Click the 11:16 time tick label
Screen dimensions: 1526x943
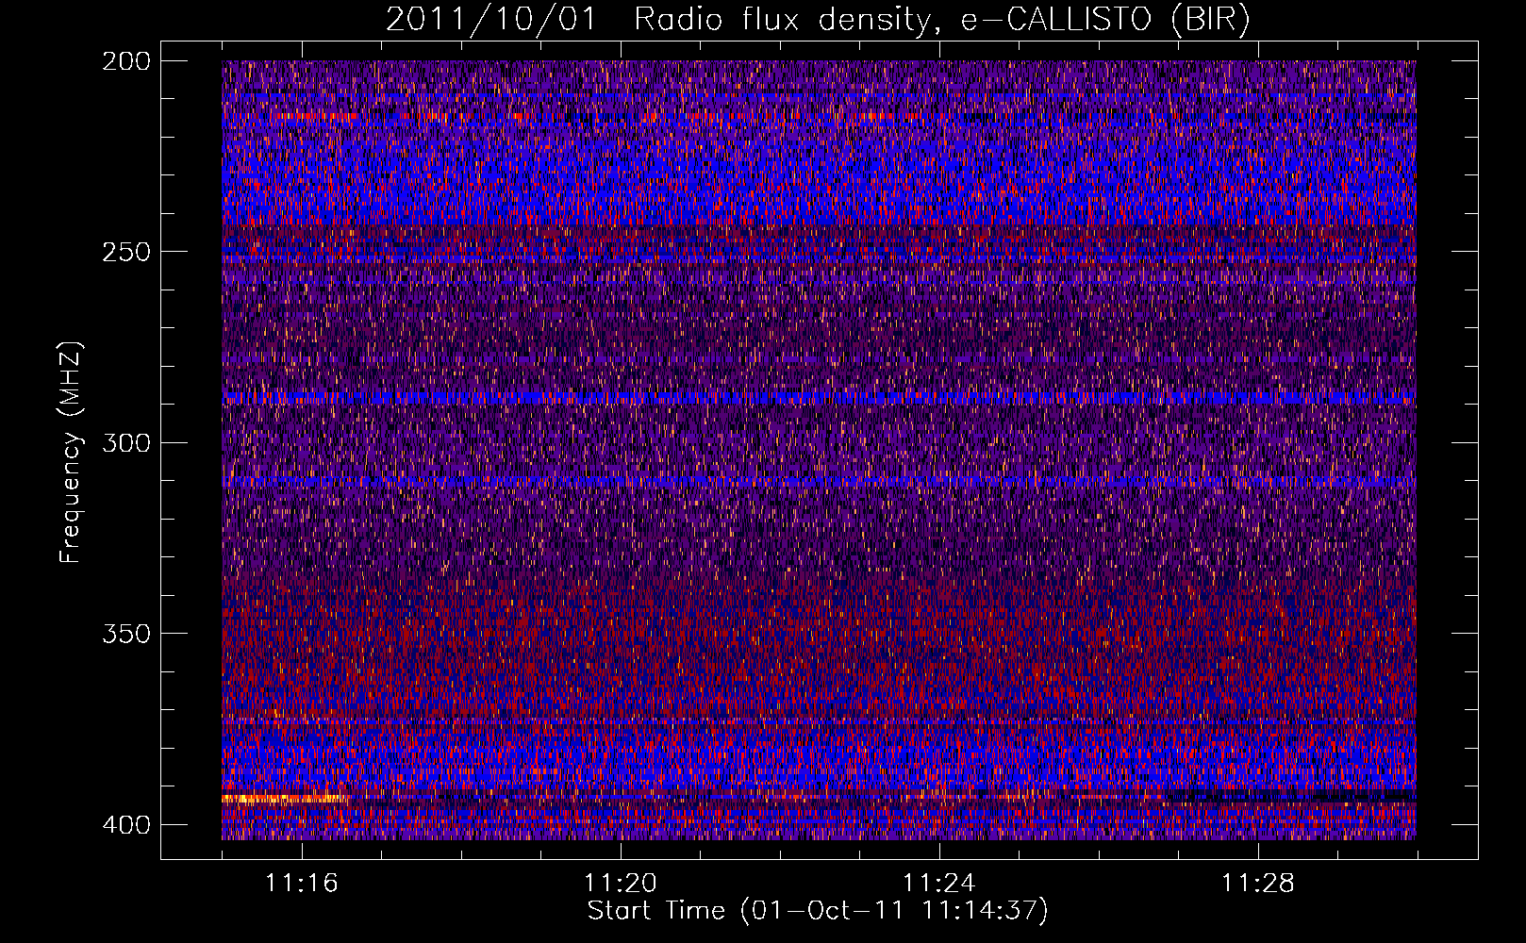pos(302,884)
